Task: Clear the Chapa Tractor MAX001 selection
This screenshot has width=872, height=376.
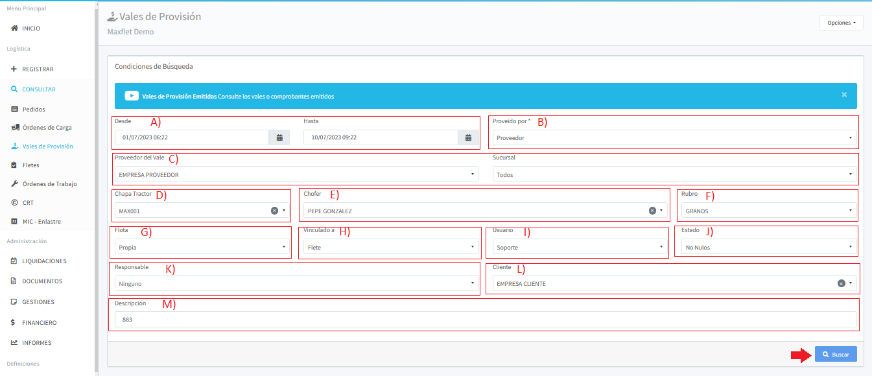Action: [274, 211]
